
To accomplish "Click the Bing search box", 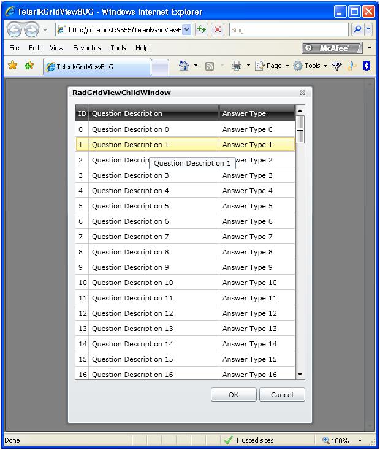I will point(289,30).
